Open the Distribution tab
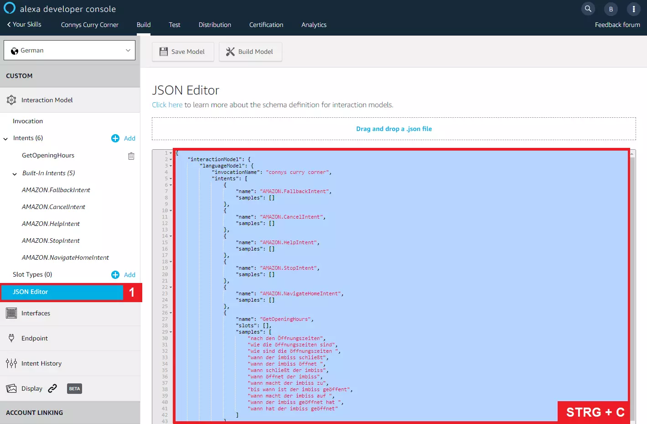This screenshot has width=647, height=424. click(215, 25)
